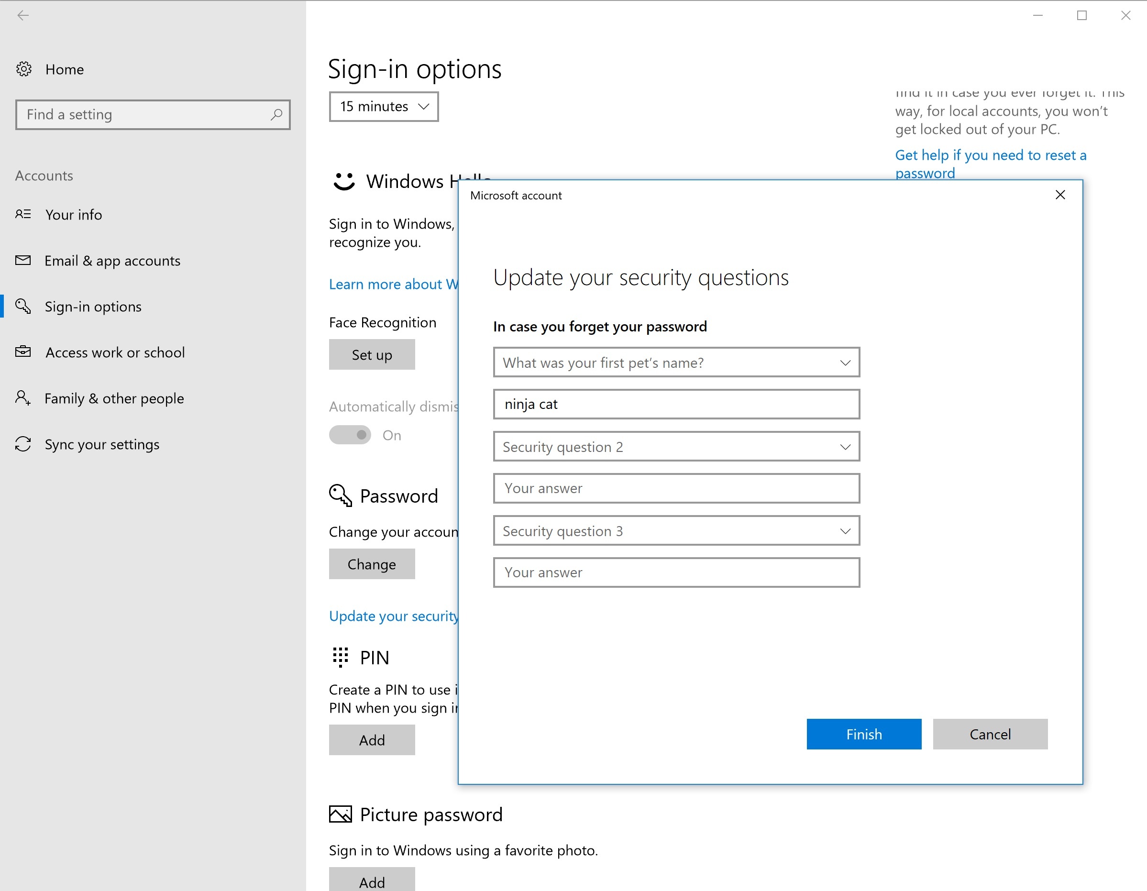This screenshot has height=891, width=1147.
Task: Click the ninja cat answer field
Action: point(676,404)
